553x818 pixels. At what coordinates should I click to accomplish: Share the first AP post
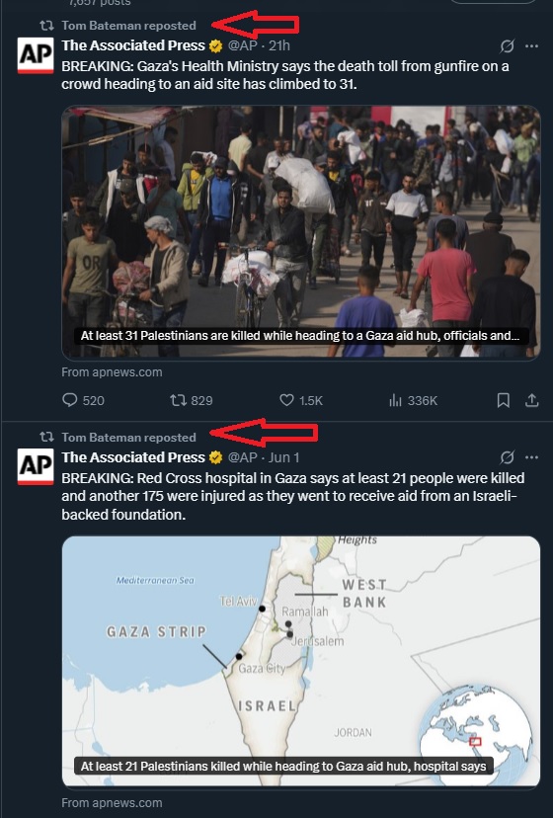tap(531, 401)
